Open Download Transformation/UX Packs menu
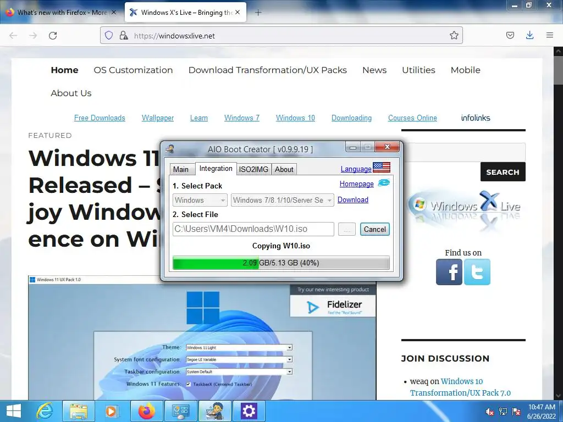The height and width of the screenshot is (422, 563). (x=268, y=70)
